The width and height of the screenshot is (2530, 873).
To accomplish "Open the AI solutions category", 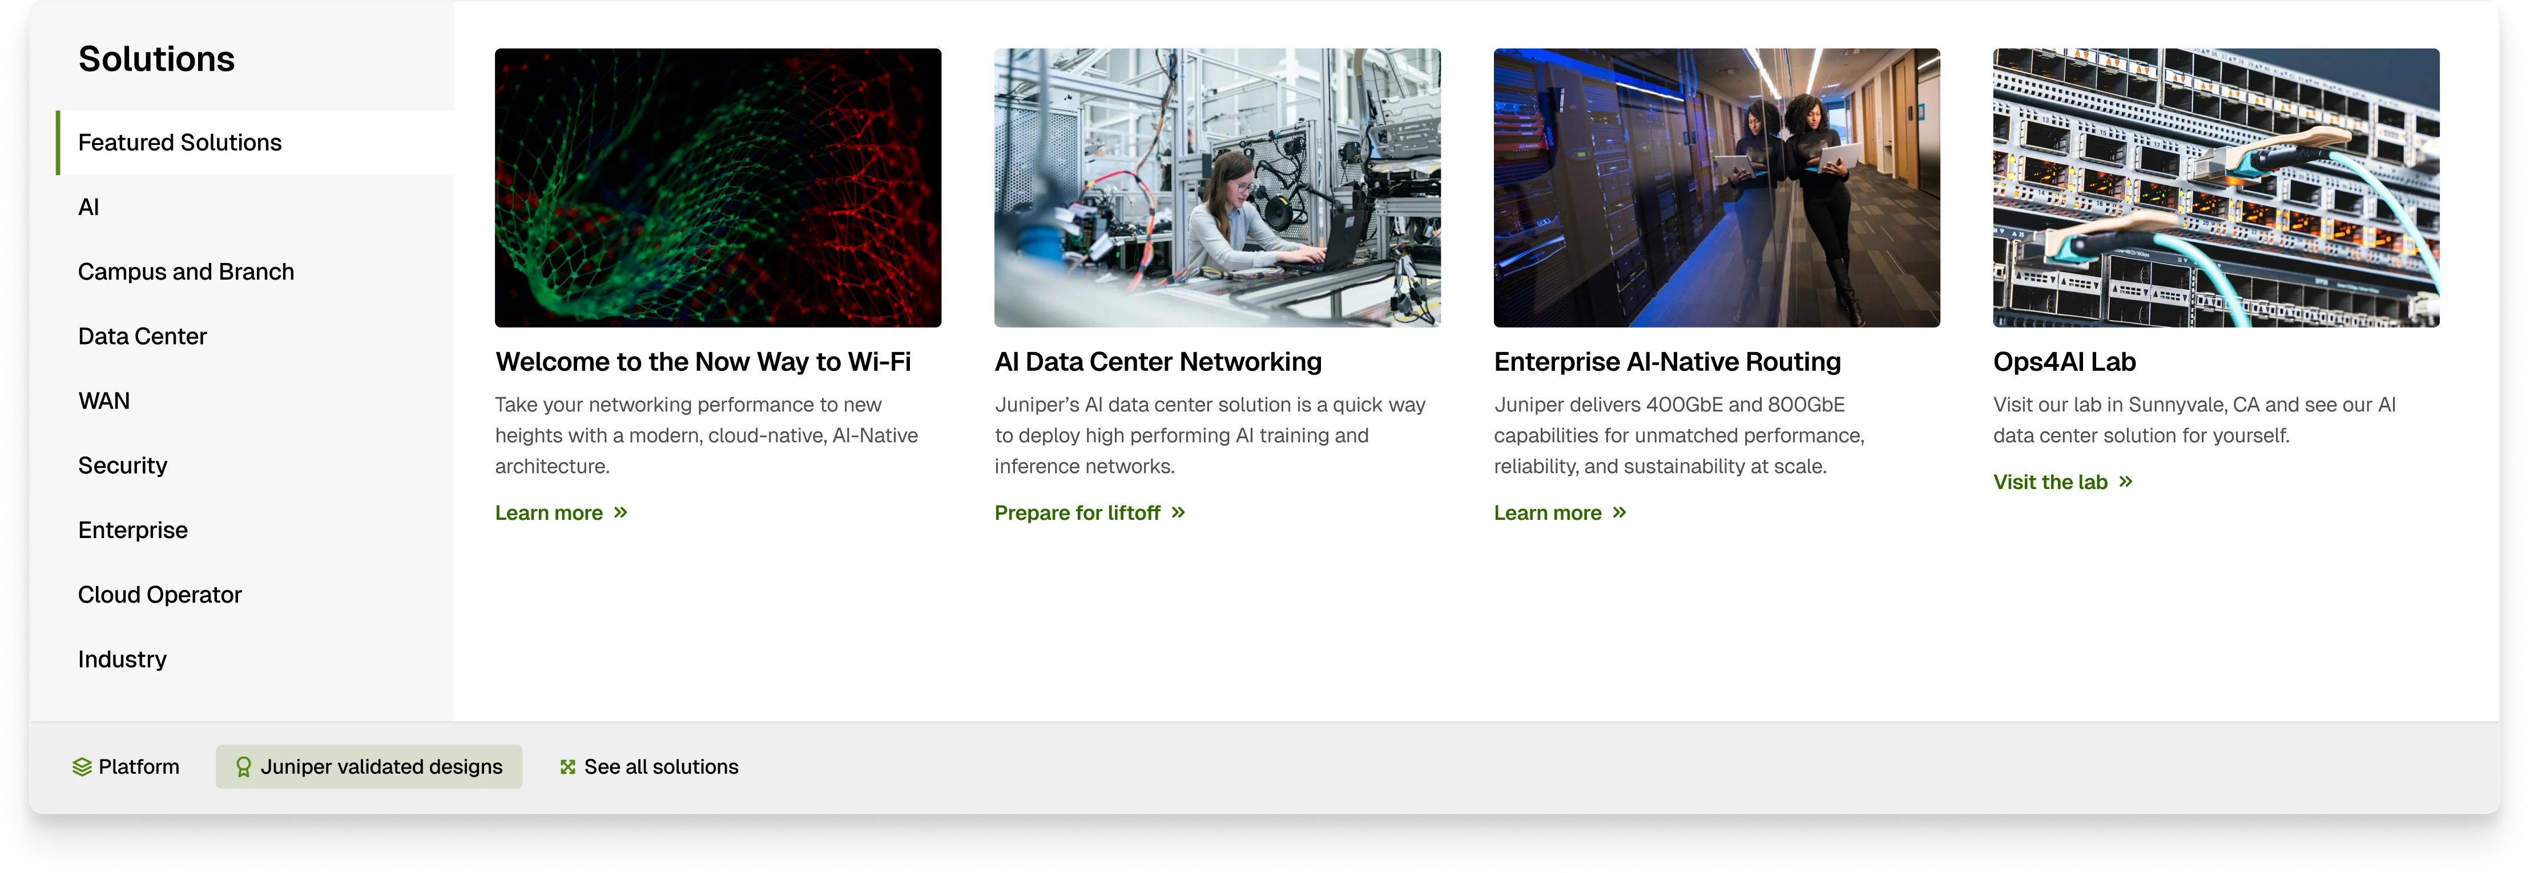I will [88, 207].
